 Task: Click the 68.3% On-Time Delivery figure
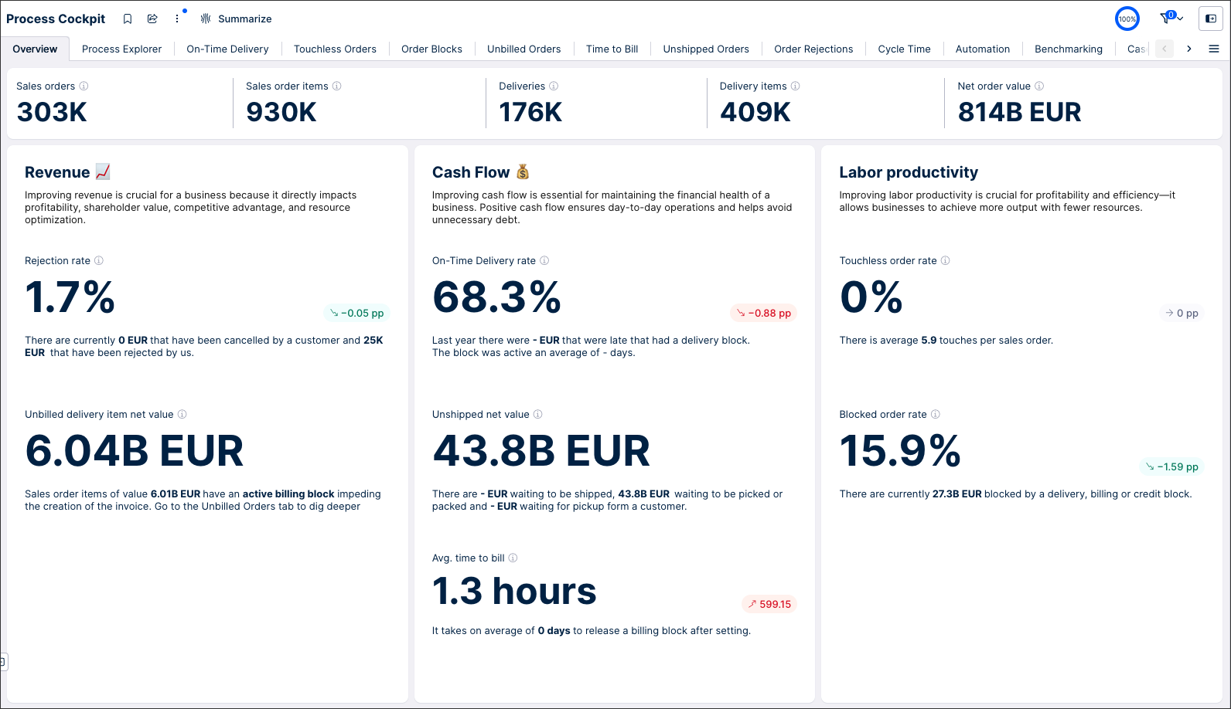tap(496, 297)
